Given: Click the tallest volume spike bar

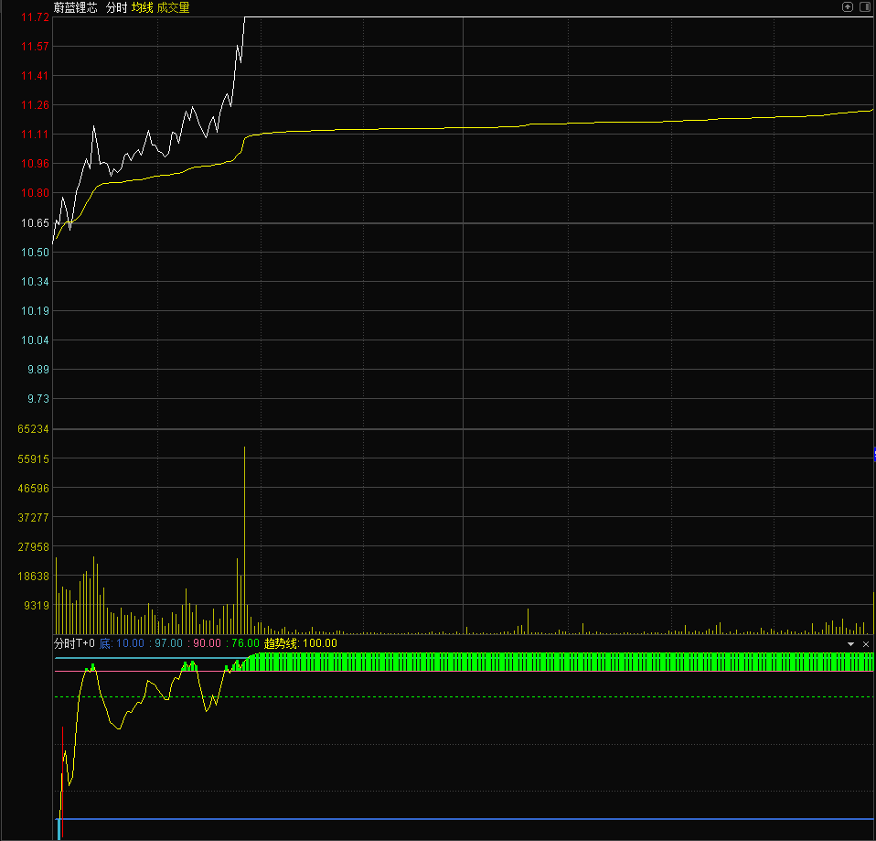Looking at the screenshot, I should click(245, 540).
